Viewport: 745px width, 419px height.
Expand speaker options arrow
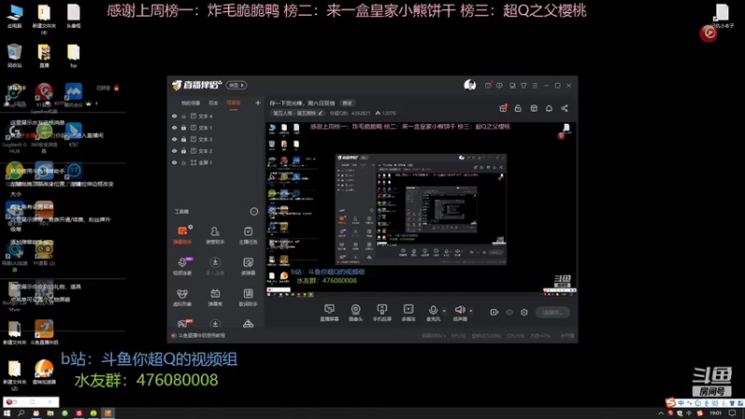pos(471,311)
